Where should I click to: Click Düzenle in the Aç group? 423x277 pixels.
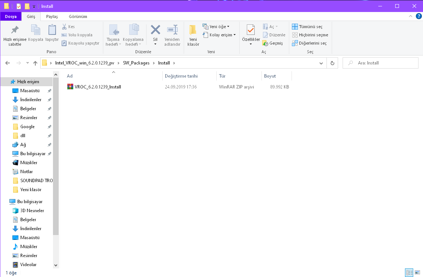click(274, 35)
